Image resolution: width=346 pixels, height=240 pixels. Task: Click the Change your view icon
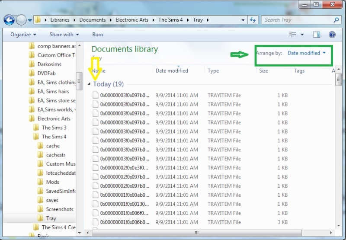coord(293,35)
